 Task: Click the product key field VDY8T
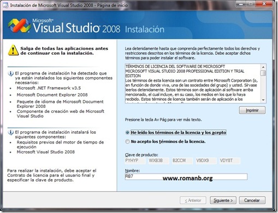pos(230,161)
